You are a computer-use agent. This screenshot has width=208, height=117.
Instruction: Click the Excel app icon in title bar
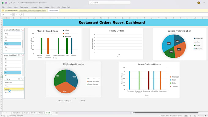click(x=2, y=3)
